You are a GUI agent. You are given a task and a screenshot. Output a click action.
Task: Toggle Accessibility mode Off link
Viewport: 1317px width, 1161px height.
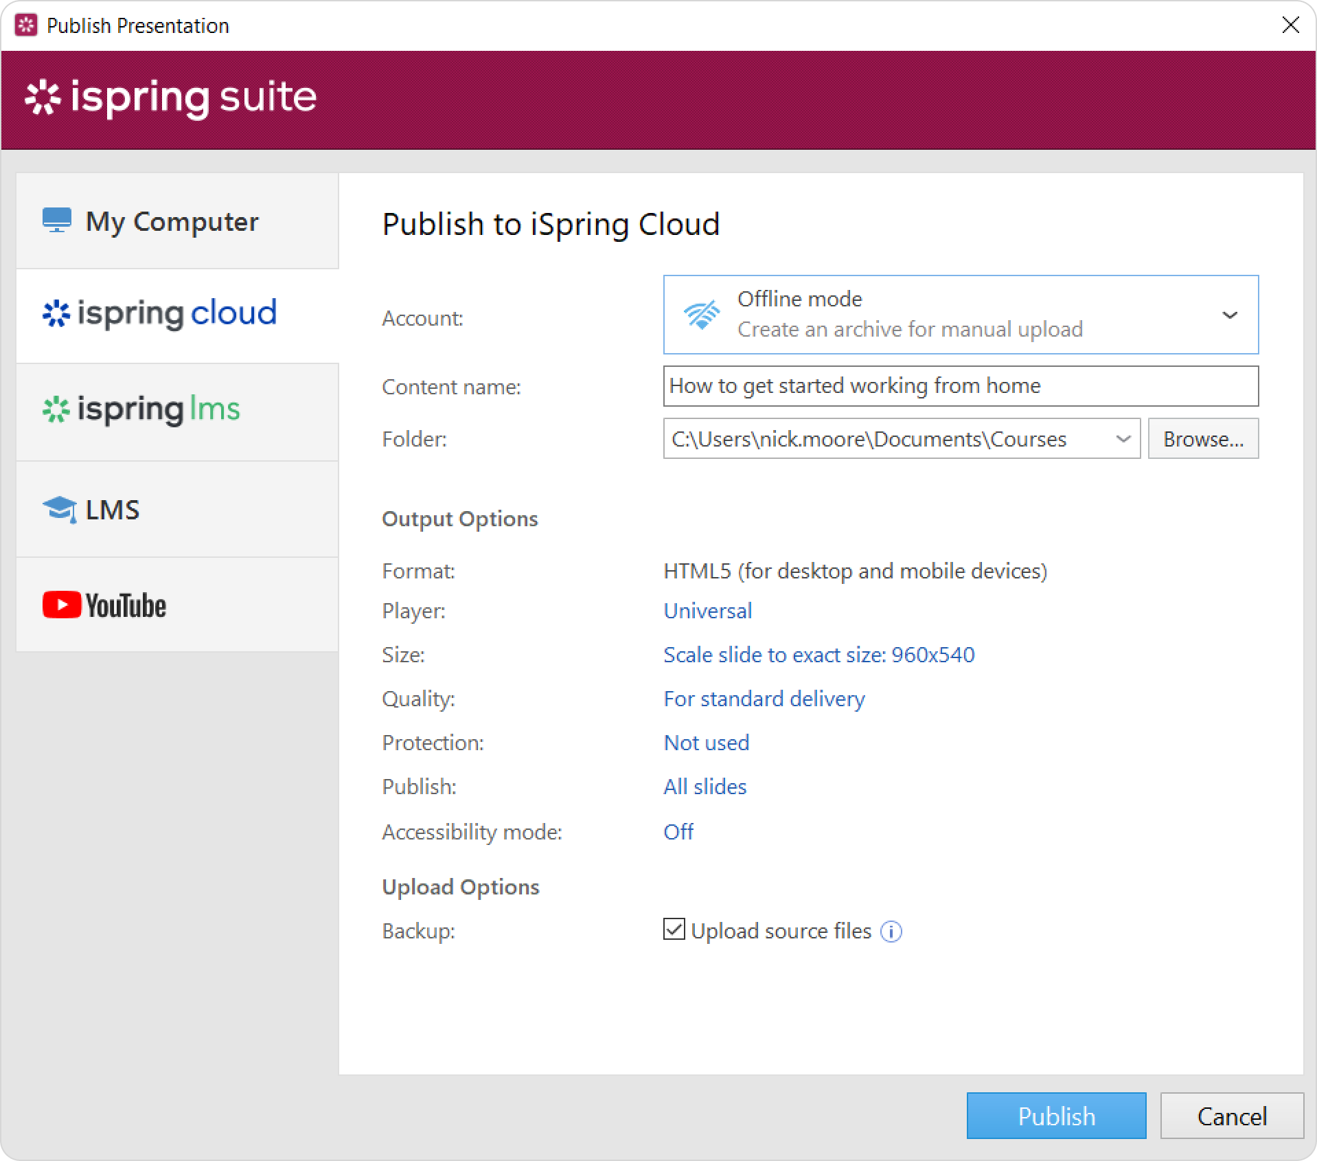click(x=678, y=832)
